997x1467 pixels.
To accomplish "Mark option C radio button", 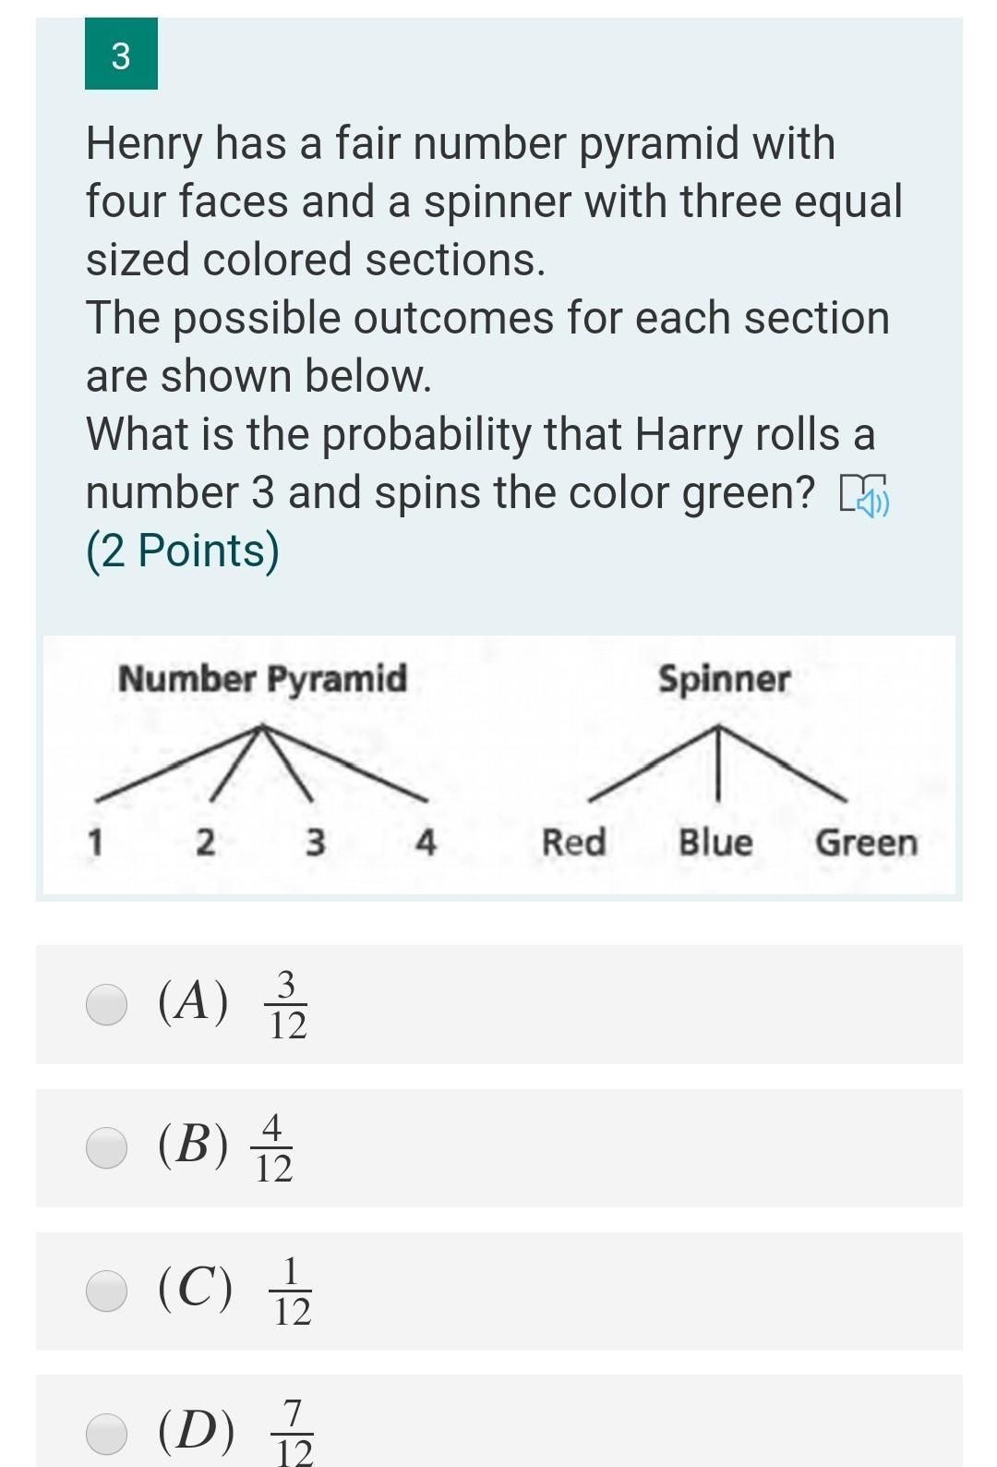I will click(107, 1291).
